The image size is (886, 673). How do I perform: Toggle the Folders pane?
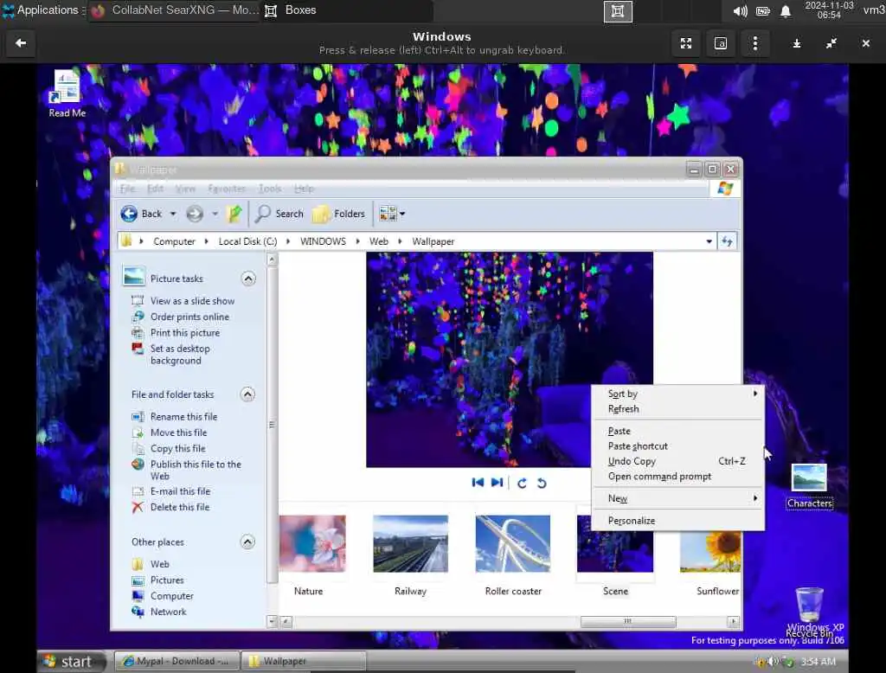338,214
